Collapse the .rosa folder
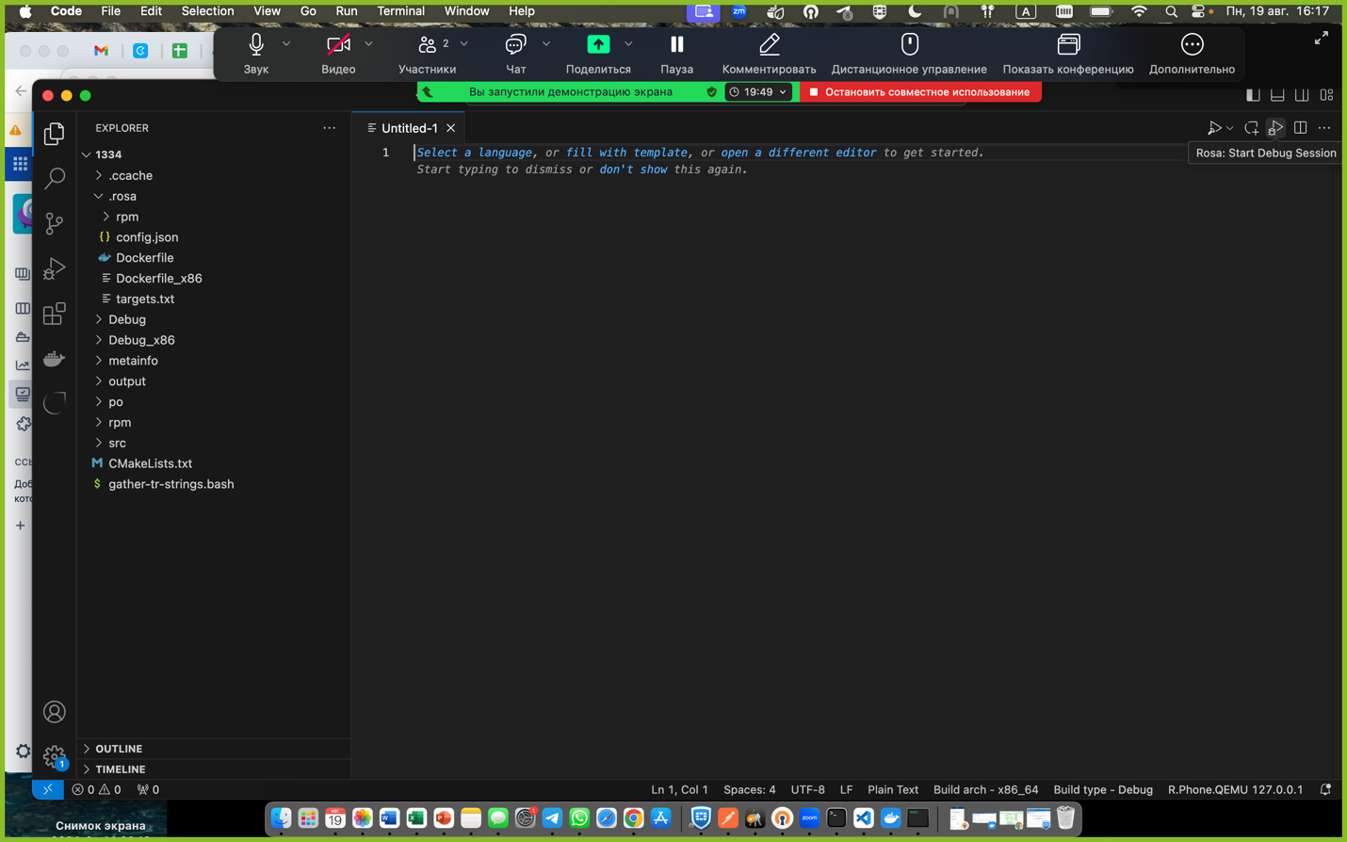 point(122,196)
